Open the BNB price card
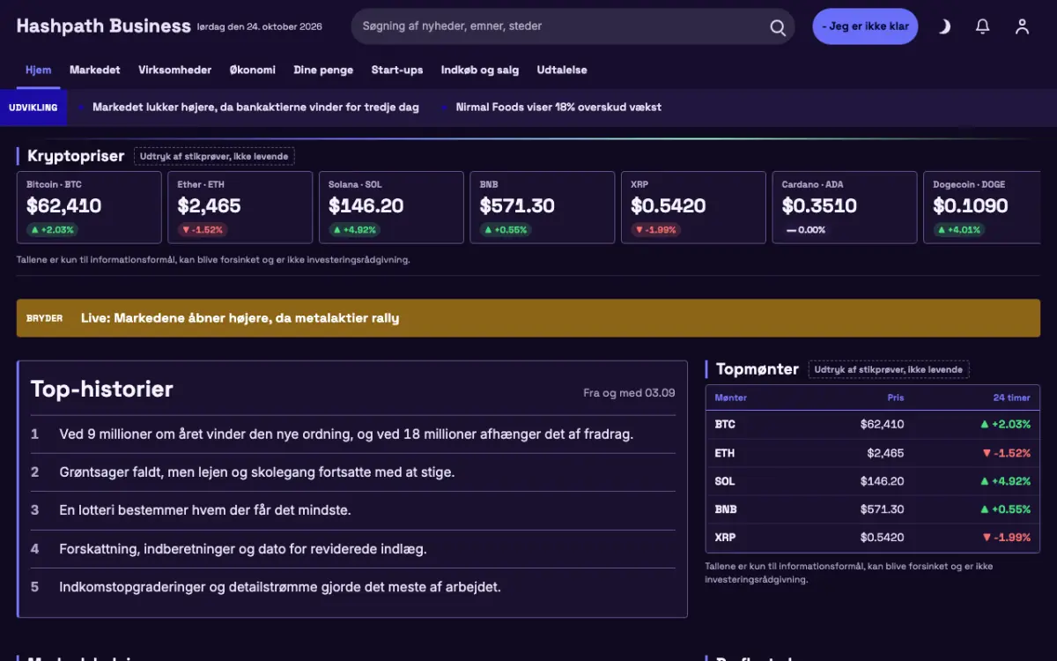This screenshot has height=661, width=1057. (543, 207)
